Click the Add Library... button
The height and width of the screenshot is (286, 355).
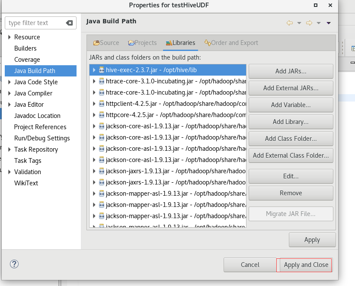point(291,122)
